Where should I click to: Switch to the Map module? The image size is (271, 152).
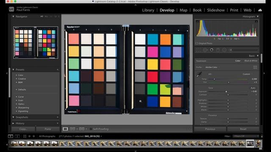(183, 10)
